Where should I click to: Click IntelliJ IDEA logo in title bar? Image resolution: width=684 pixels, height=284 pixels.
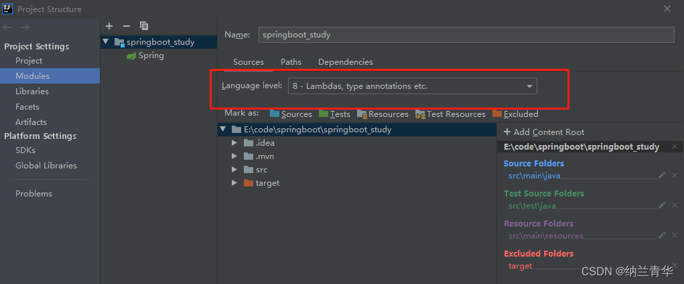[x=7, y=9]
